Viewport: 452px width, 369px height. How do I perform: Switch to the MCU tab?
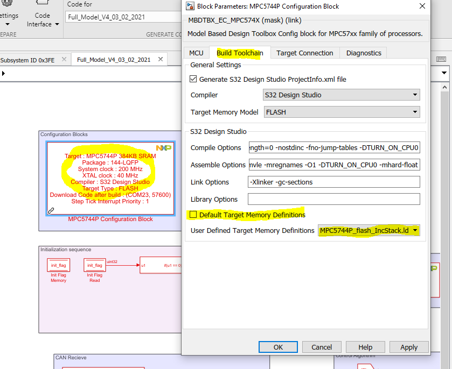tap(196, 53)
